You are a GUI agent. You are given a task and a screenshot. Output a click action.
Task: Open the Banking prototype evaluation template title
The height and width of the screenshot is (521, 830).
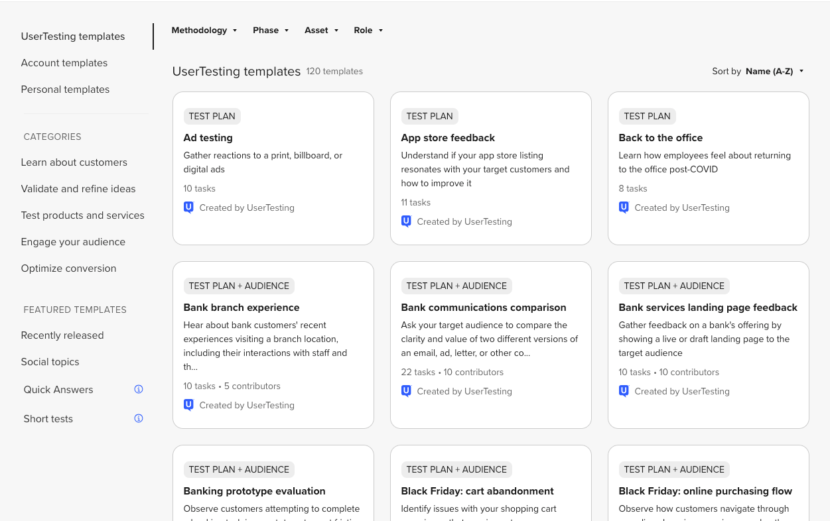[254, 491]
